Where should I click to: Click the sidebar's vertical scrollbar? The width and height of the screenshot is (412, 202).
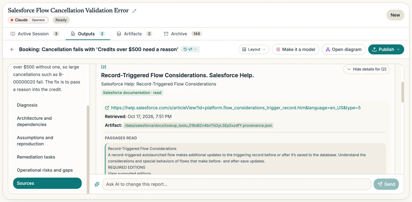coord(87,149)
